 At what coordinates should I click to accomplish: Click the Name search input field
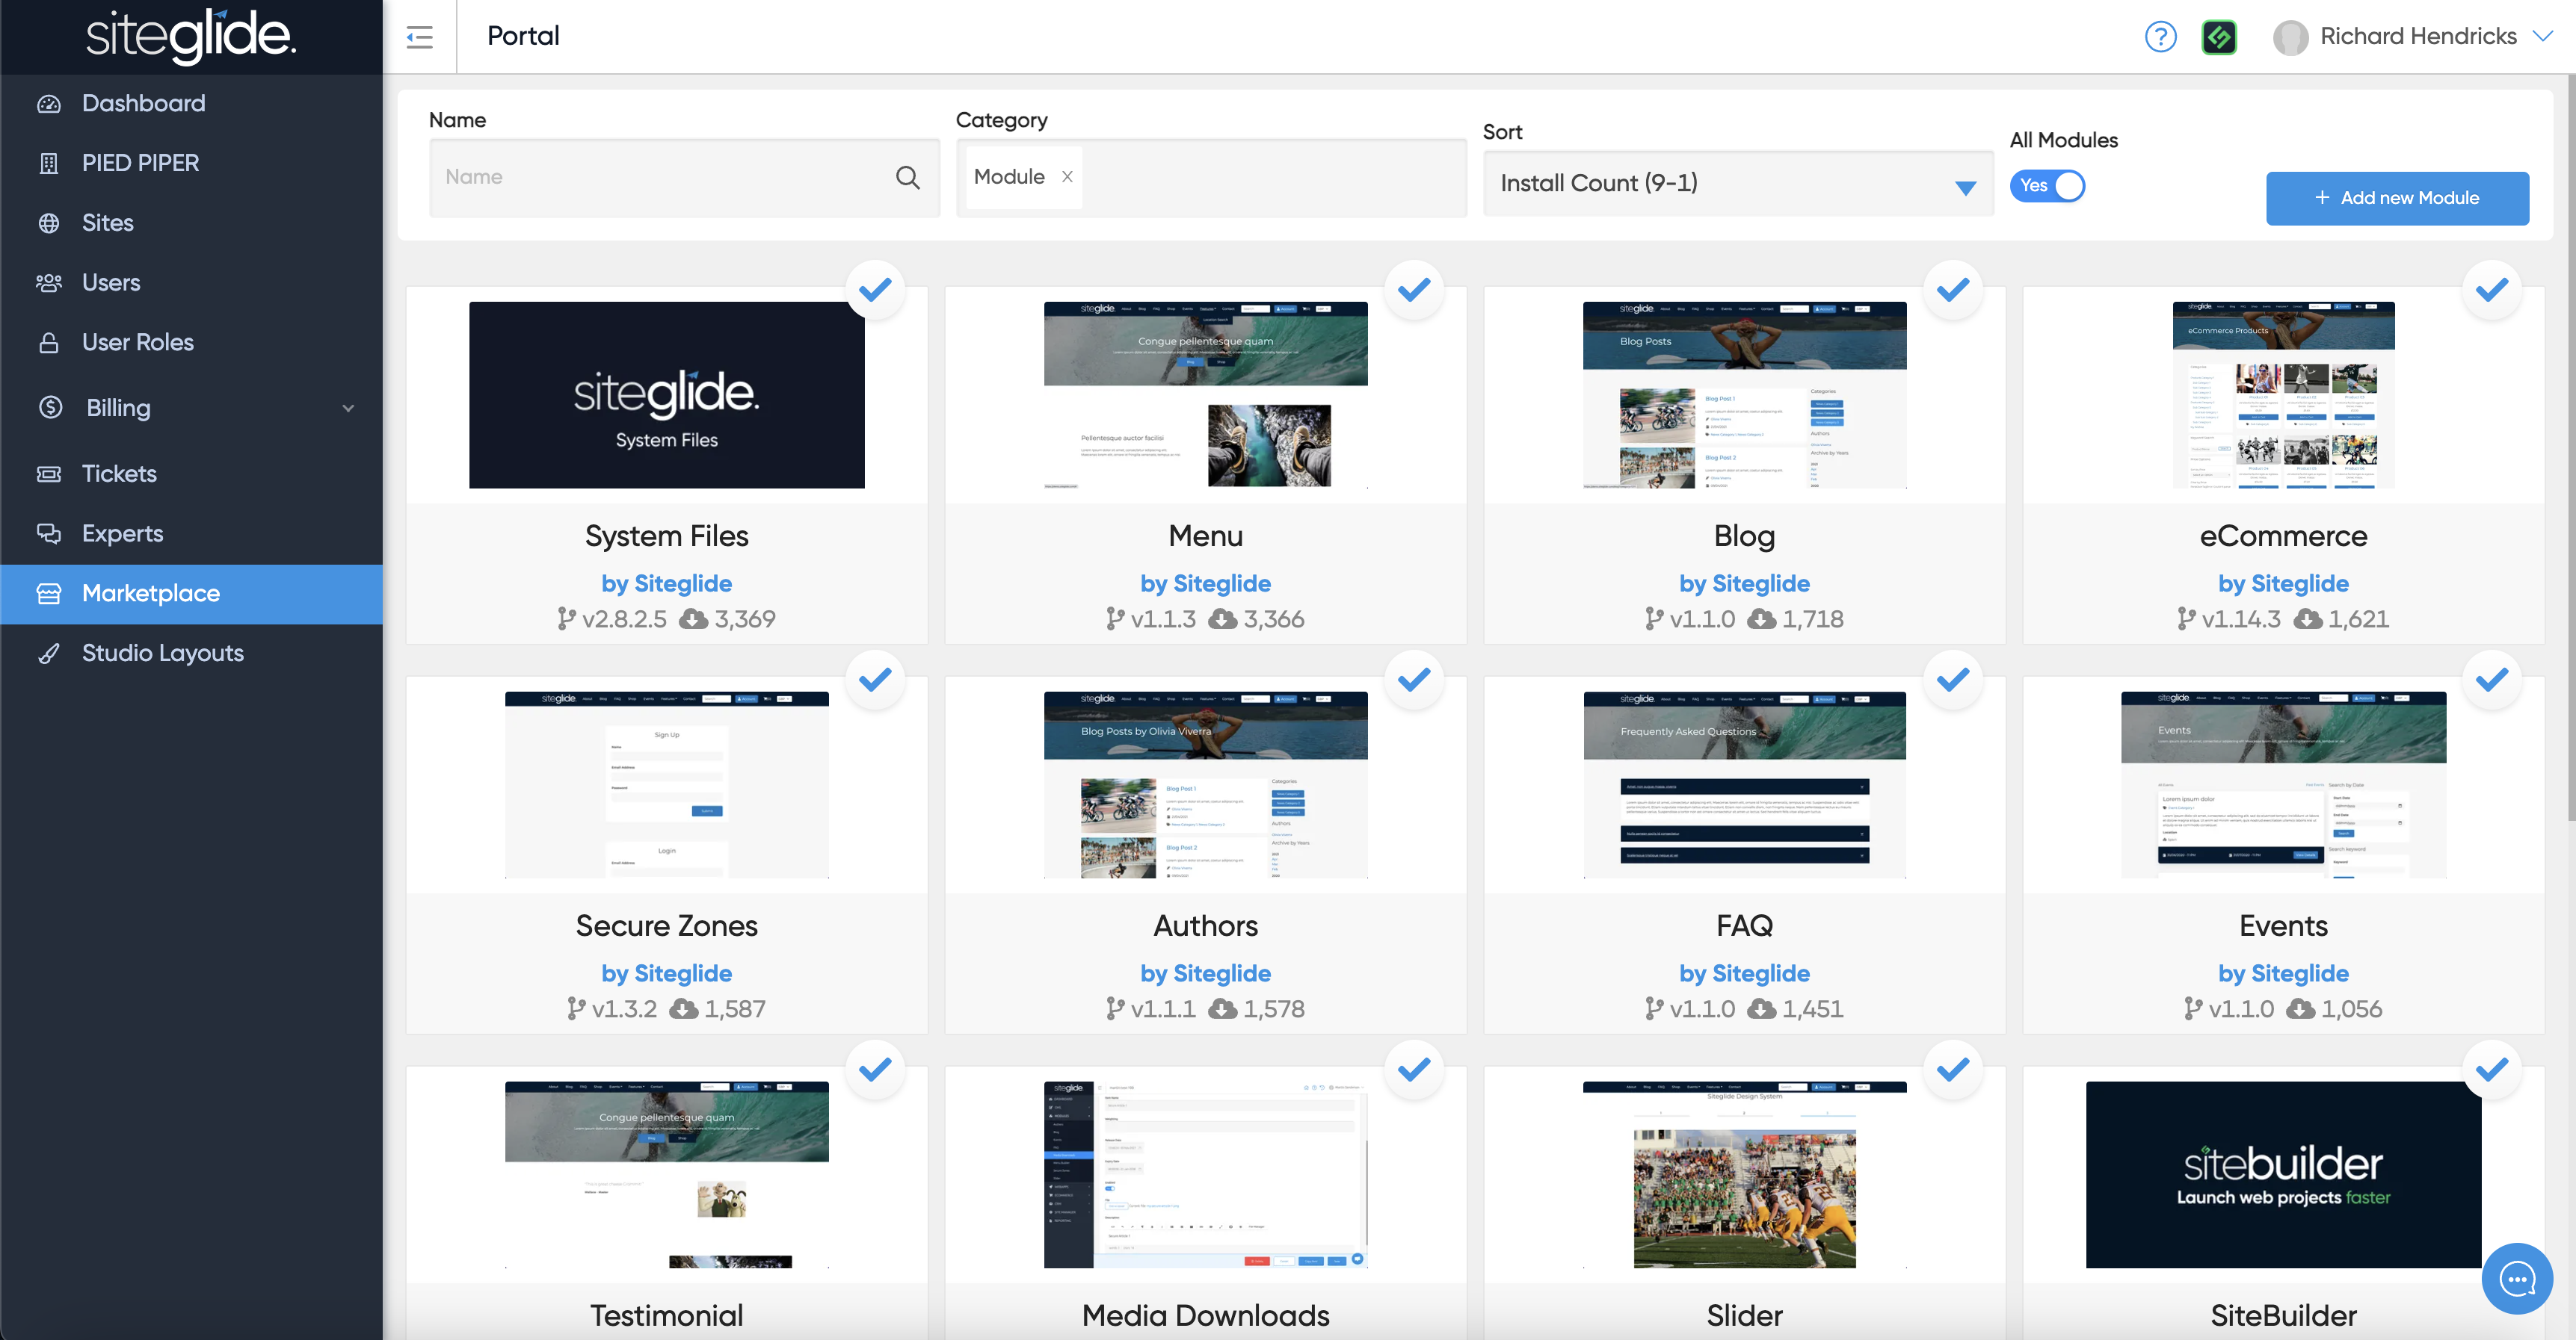pyautogui.click(x=660, y=178)
